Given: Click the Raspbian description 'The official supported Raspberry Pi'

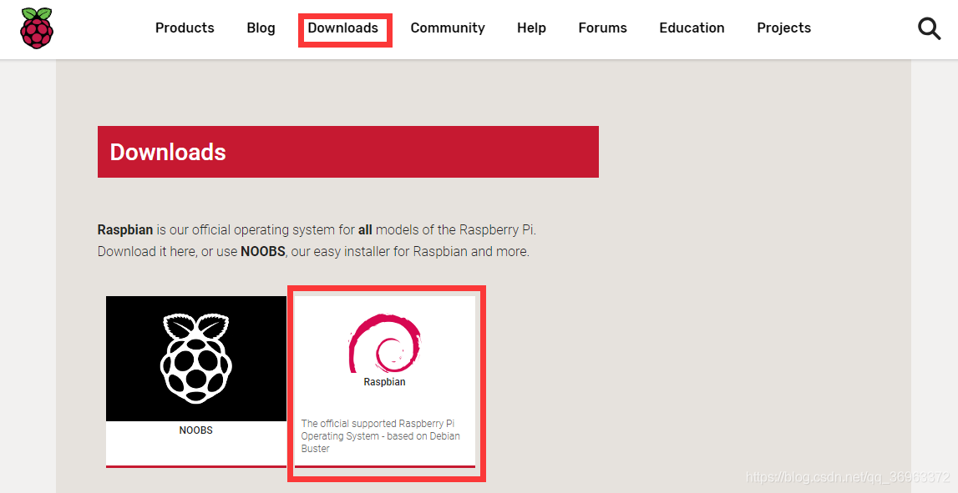Looking at the screenshot, I should pos(381,435).
